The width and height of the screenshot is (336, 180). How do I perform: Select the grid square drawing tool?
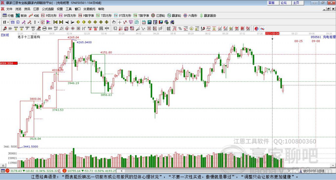pyautogui.click(x=149, y=28)
